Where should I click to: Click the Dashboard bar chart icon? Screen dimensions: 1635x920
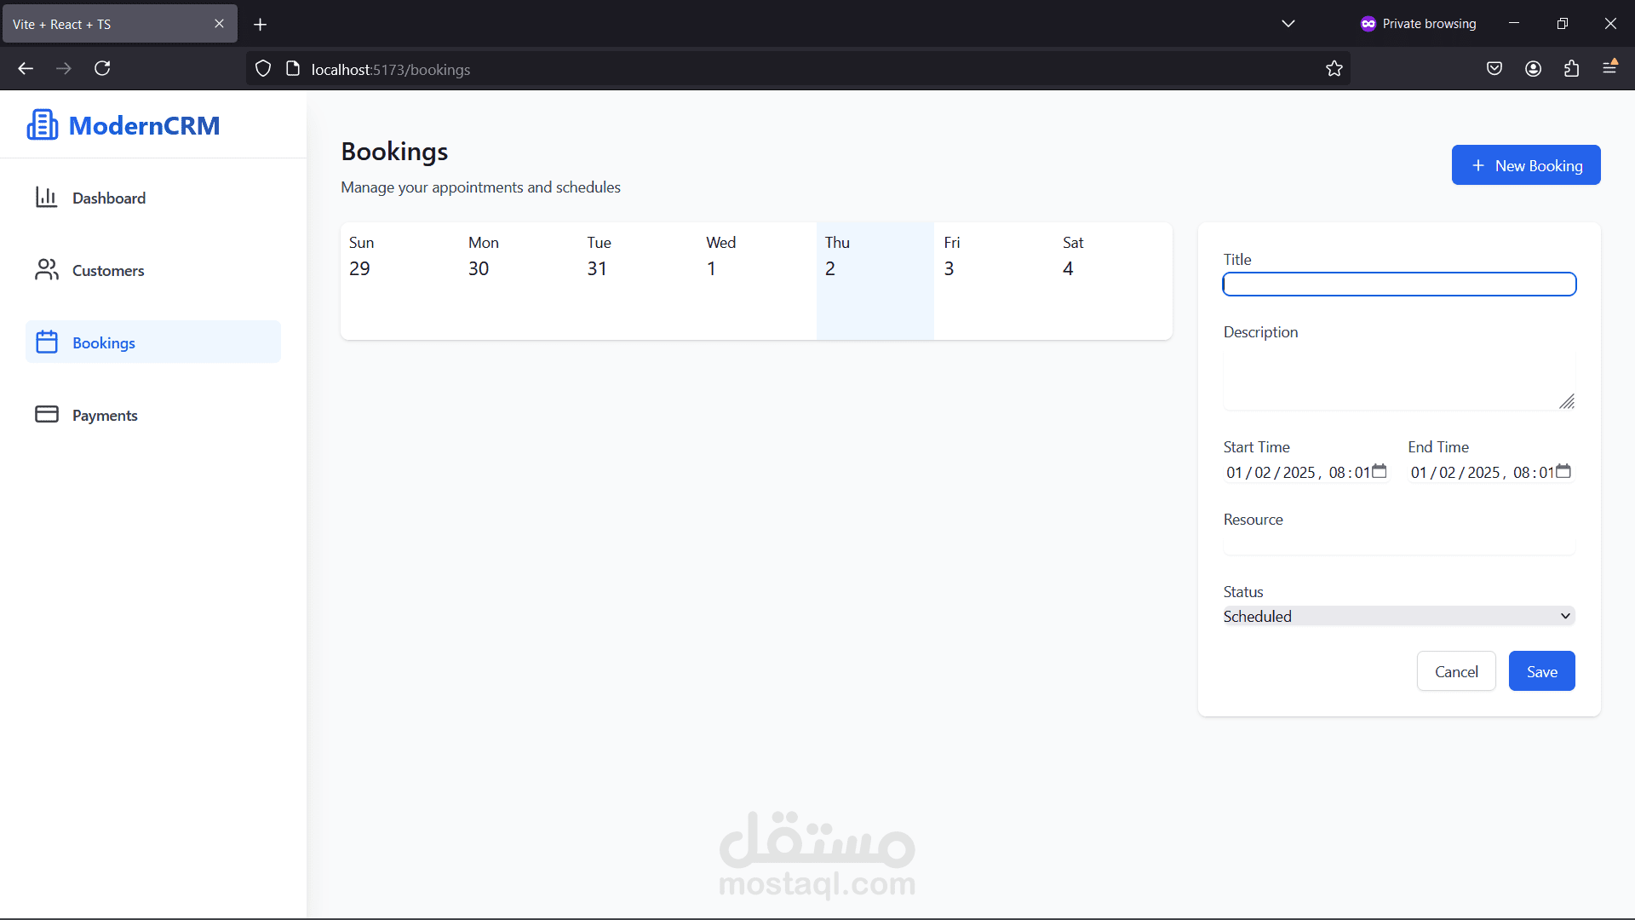(x=46, y=198)
